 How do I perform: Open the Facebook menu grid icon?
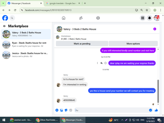tap(143, 18)
